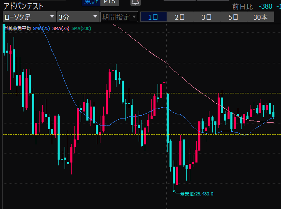Click the SMA(75) legend label
The width and height of the screenshot is (281, 209).
click(61, 28)
